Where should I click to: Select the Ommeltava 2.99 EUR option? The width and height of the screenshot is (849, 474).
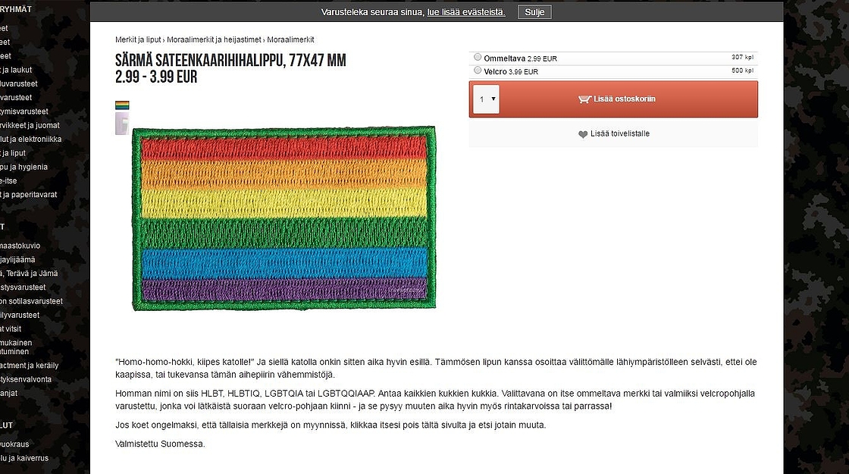(x=478, y=57)
